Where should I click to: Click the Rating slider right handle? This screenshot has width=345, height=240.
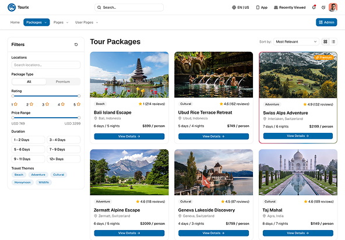click(x=79, y=96)
